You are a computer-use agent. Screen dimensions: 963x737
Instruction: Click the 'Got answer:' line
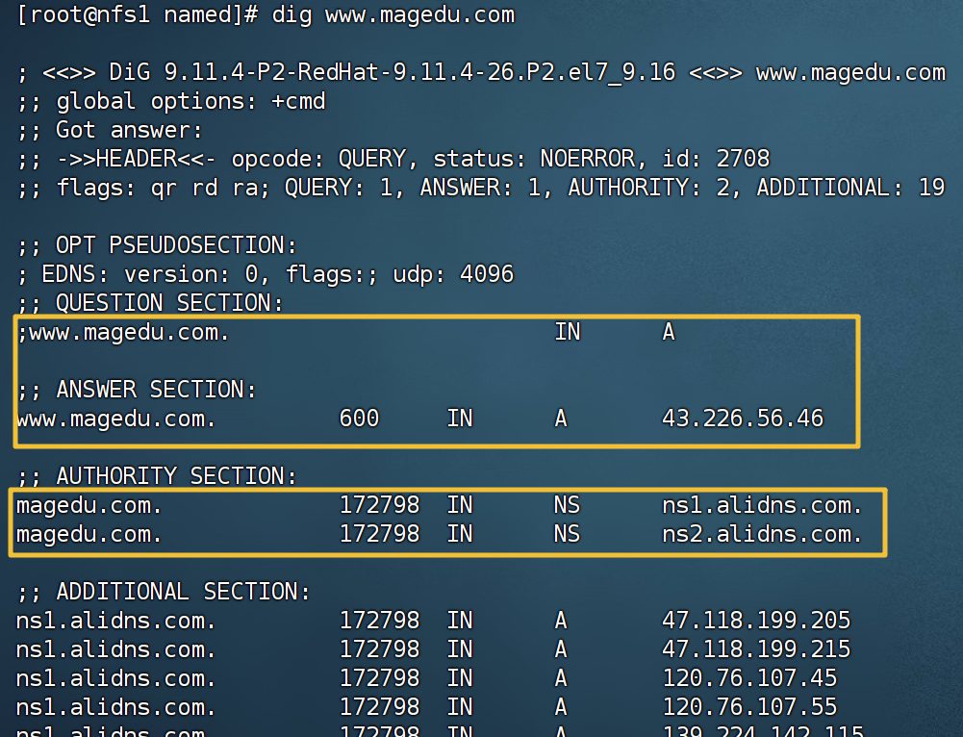(110, 130)
